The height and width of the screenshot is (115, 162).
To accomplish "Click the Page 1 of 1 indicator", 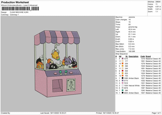I will pos(156,113).
